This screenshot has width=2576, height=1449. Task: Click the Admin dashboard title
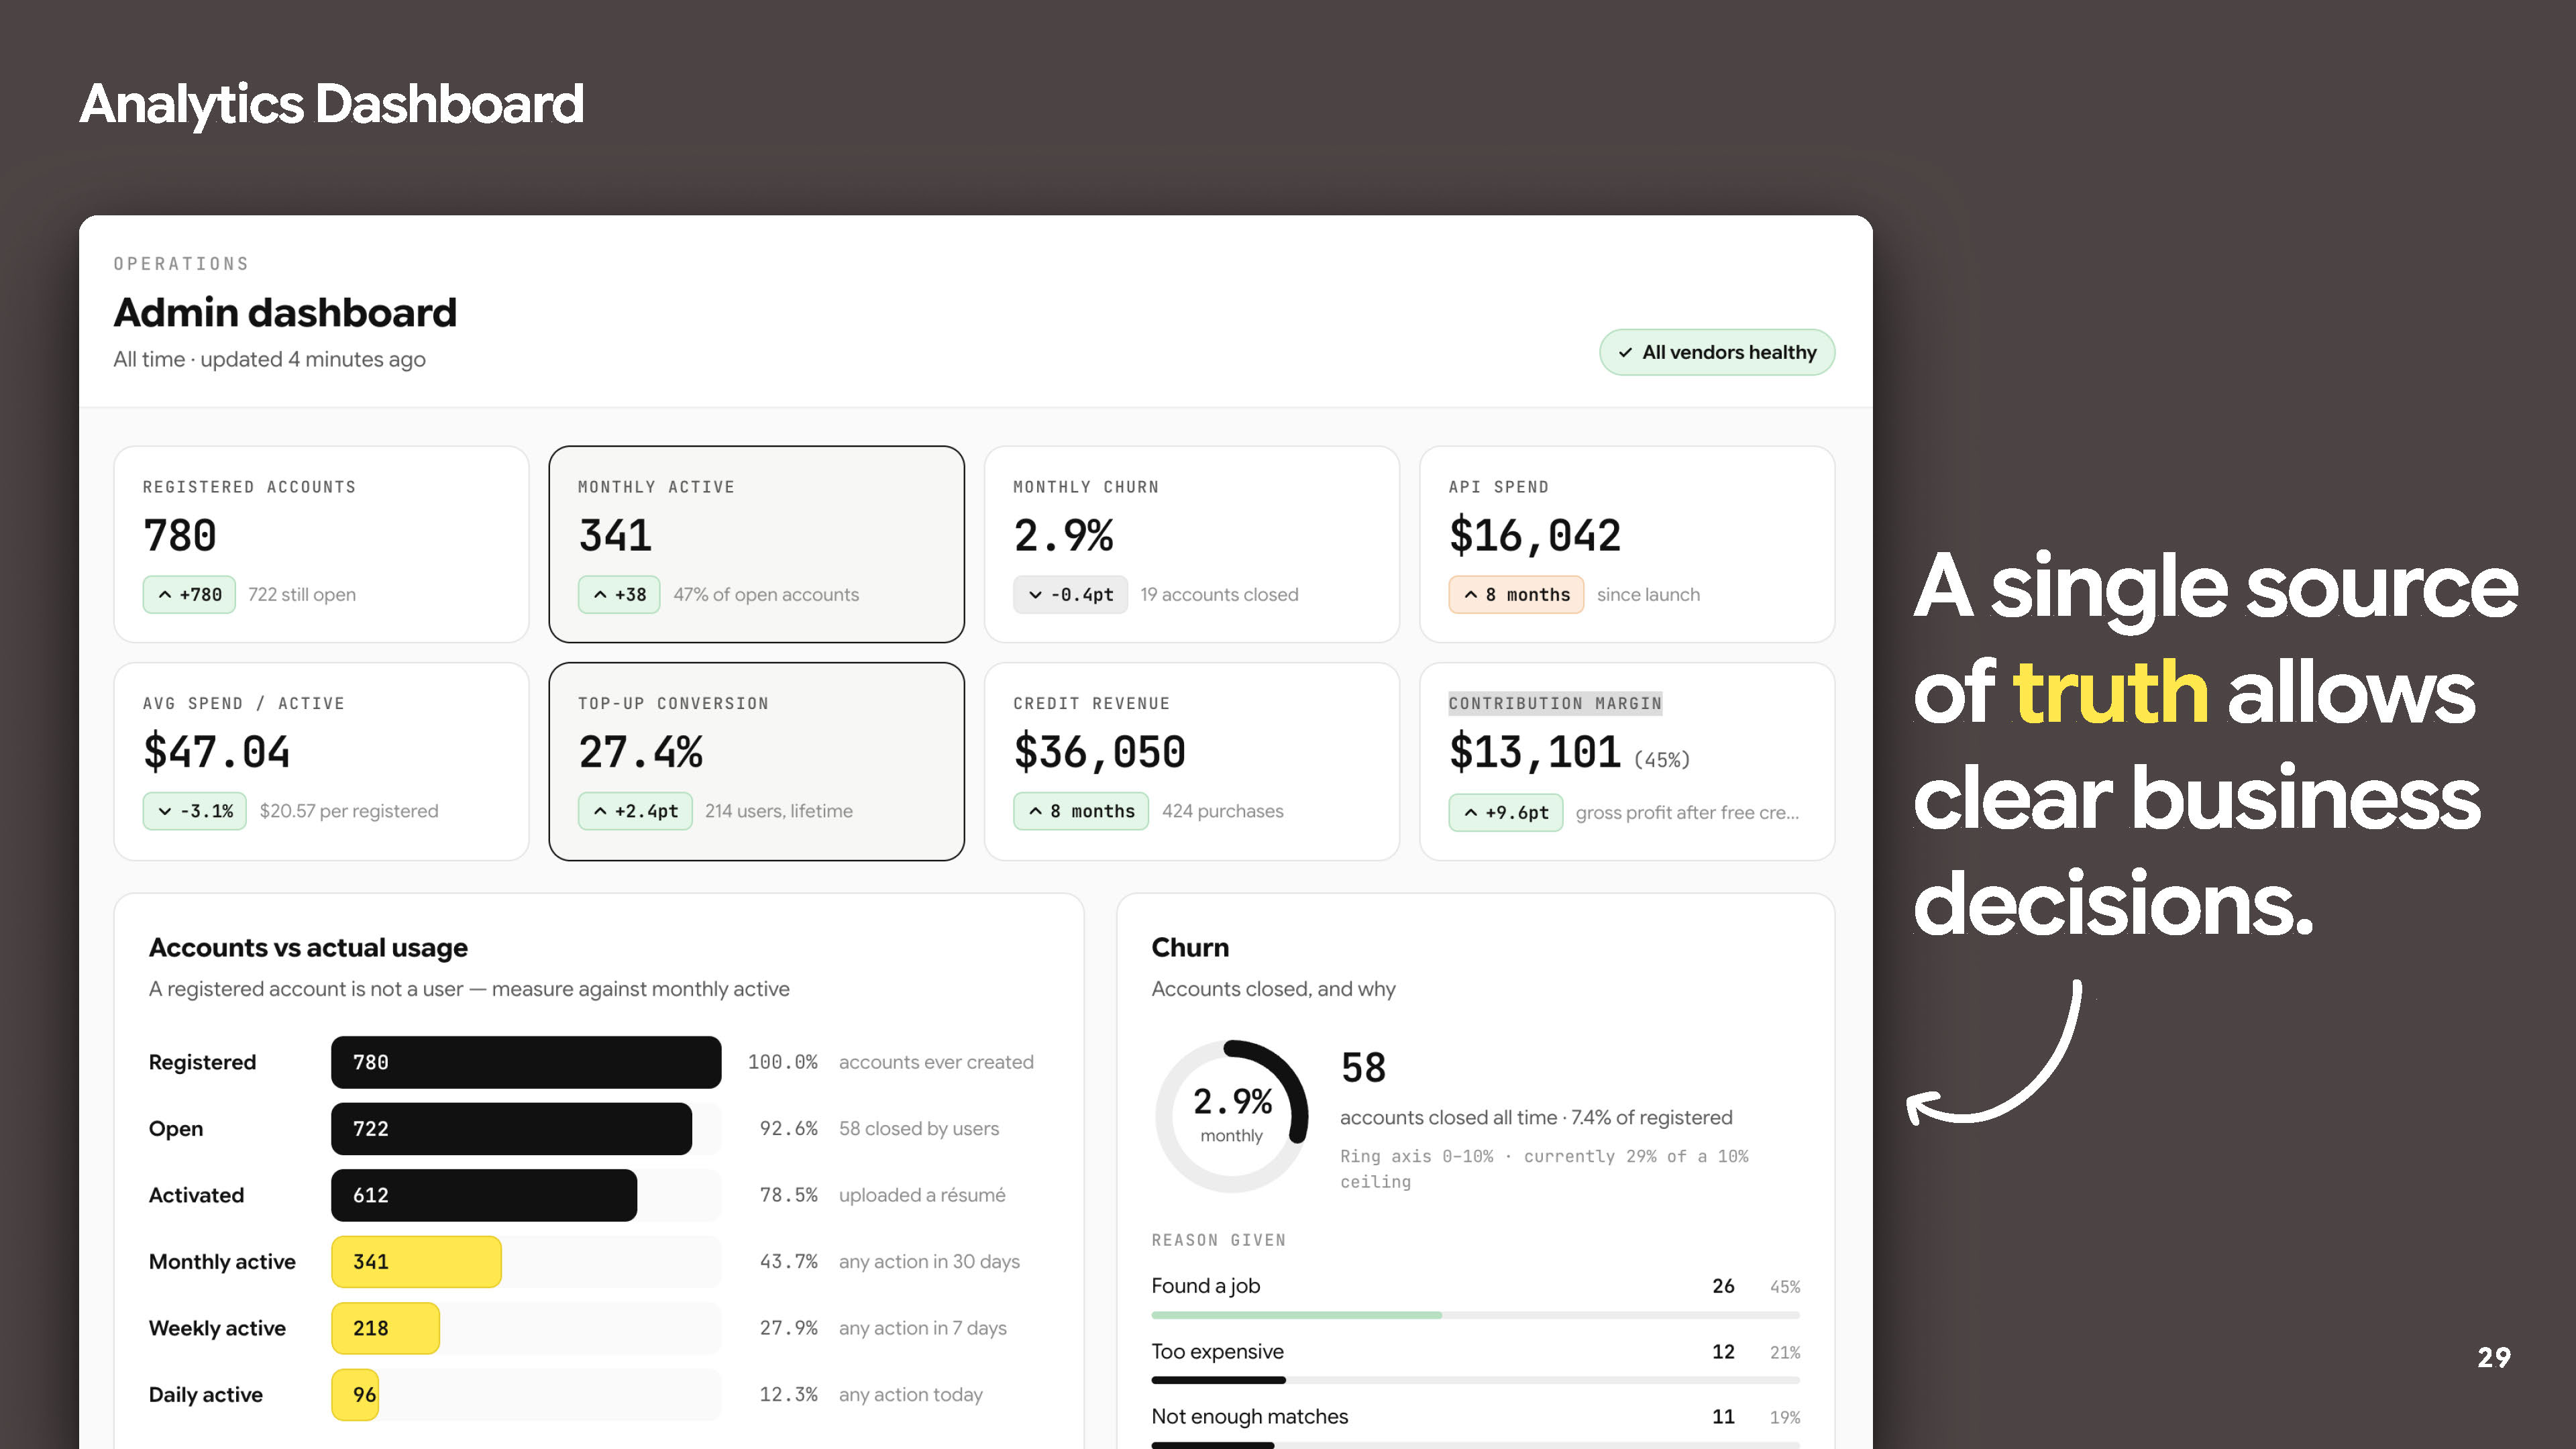285,312
